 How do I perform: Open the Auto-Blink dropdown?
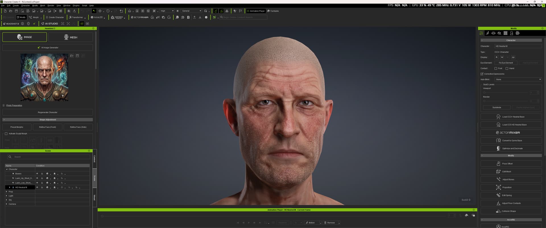click(518, 79)
